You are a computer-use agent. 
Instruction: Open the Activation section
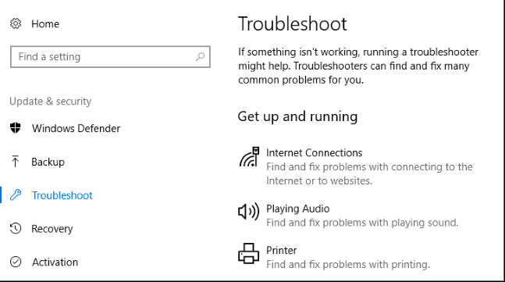(x=55, y=262)
